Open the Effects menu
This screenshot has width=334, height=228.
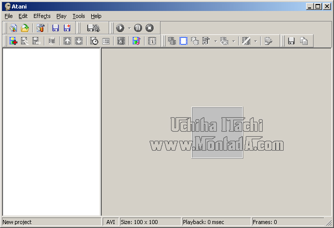(x=42, y=16)
